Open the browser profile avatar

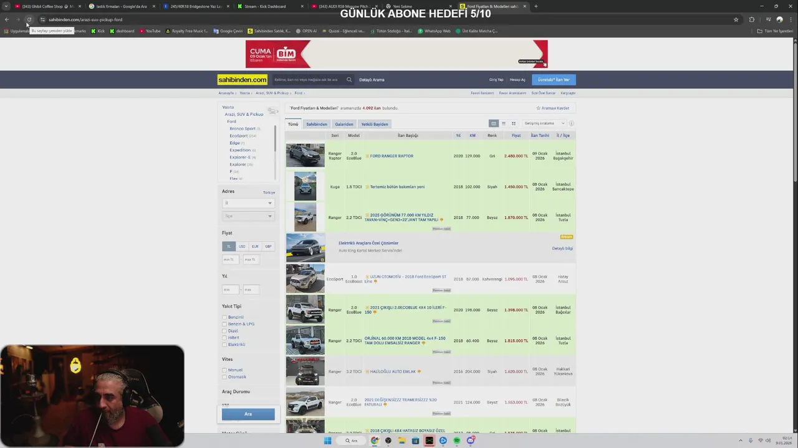(779, 19)
